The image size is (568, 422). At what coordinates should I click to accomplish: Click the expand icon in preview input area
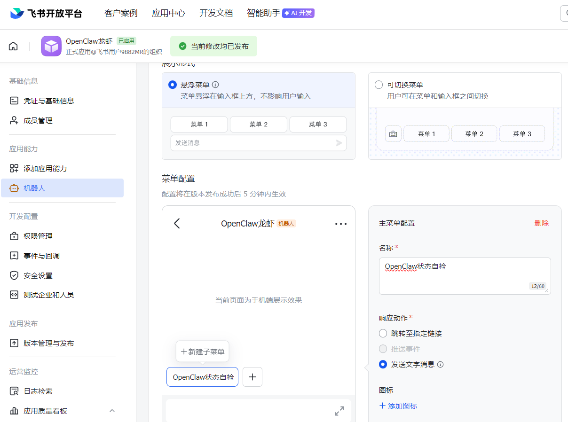click(x=339, y=411)
